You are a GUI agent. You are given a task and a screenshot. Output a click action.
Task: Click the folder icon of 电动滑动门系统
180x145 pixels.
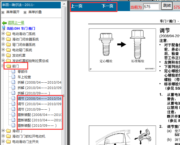(8, 34)
